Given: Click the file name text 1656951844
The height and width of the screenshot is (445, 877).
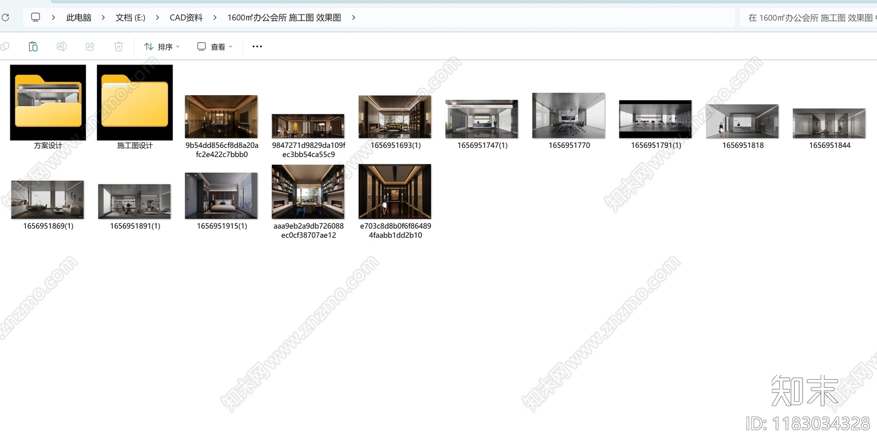Looking at the screenshot, I should (830, 146).
